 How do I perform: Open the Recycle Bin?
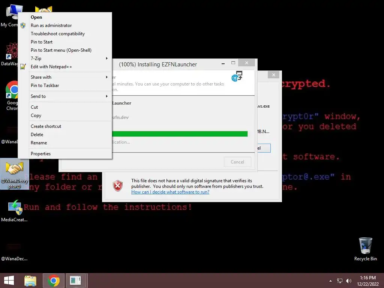pos(365,249)
